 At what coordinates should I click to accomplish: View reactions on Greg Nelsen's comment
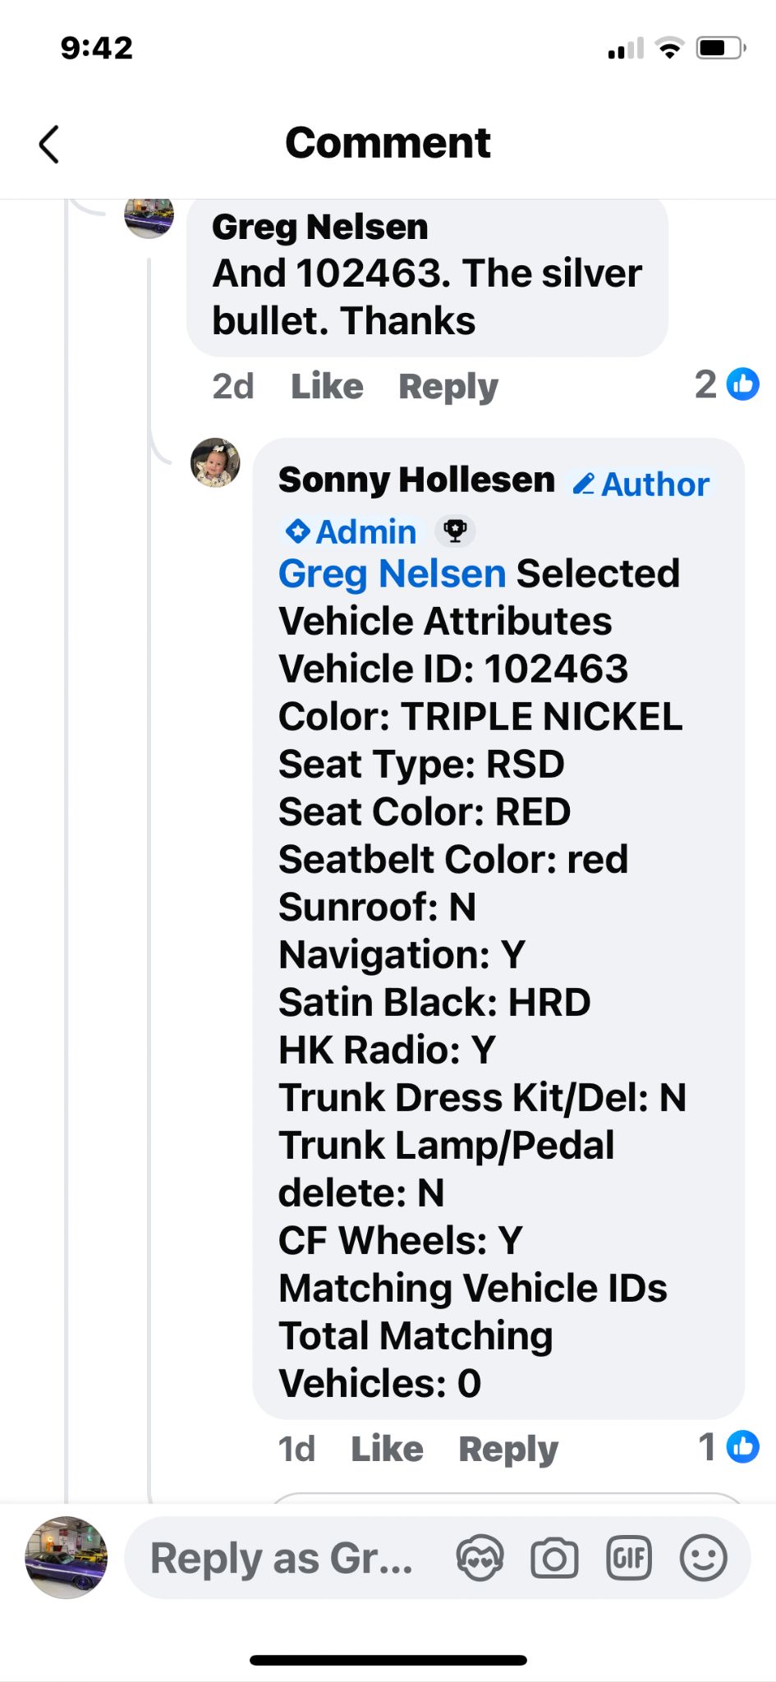point(727,384)
